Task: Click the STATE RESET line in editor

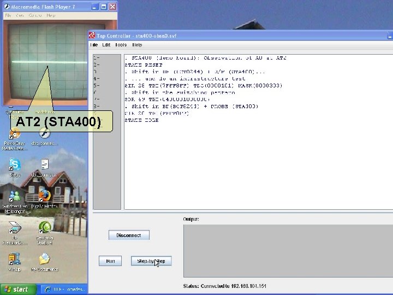Action: [144, 65]
